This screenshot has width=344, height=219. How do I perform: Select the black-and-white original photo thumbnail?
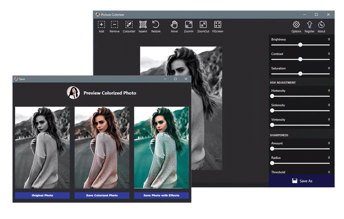pyautogui.click(x=42, y=147)
